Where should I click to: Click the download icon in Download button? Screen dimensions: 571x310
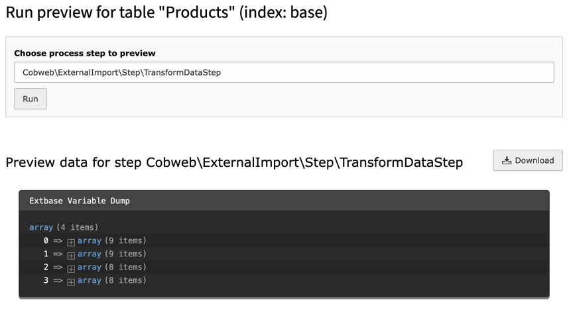coord(507,160)
